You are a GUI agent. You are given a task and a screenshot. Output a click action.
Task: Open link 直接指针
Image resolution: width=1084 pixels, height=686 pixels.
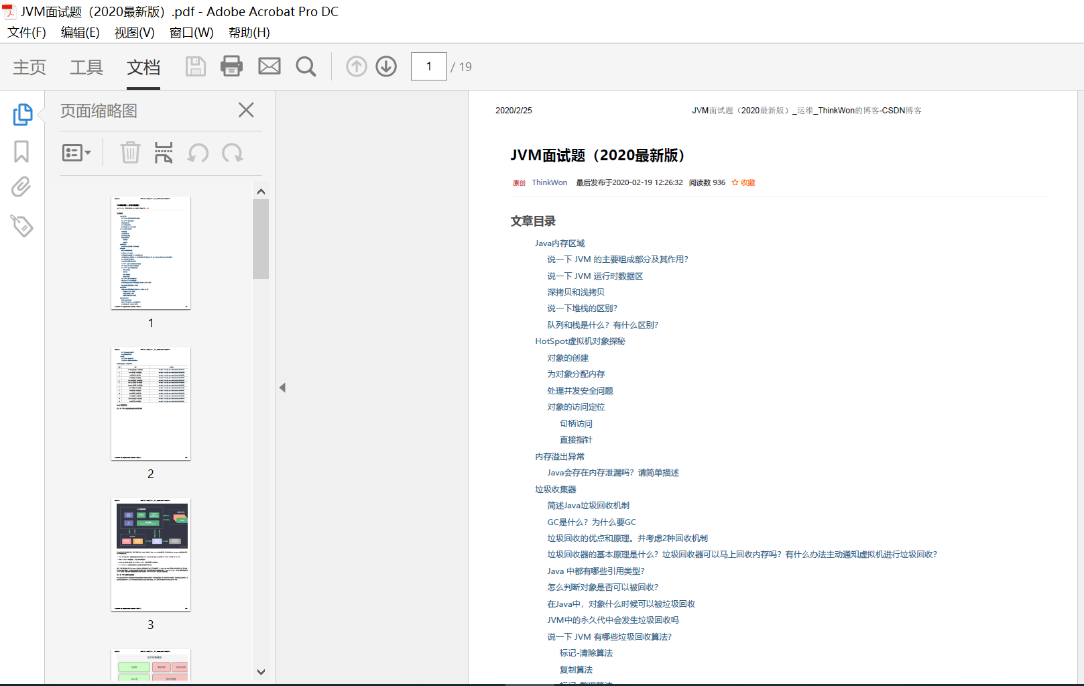[576, 440]
